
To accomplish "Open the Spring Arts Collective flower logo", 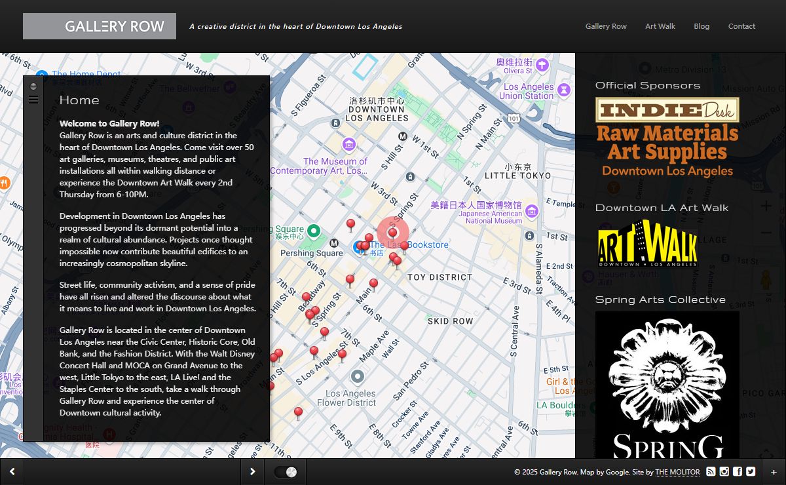I will (x=667, y=385).
